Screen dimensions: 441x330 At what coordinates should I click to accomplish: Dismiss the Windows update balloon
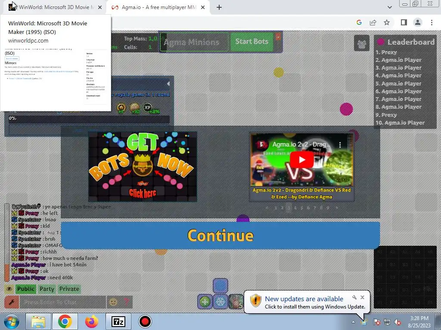click(362, 297)
